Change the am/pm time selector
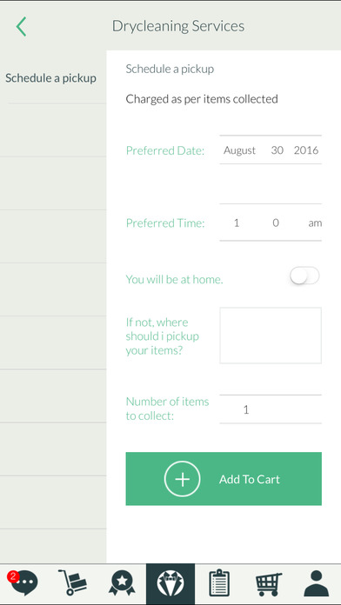341x605 pixels. pos(315,223)
